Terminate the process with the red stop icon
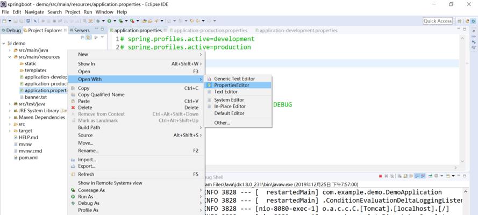 click(x=381, y=176)
